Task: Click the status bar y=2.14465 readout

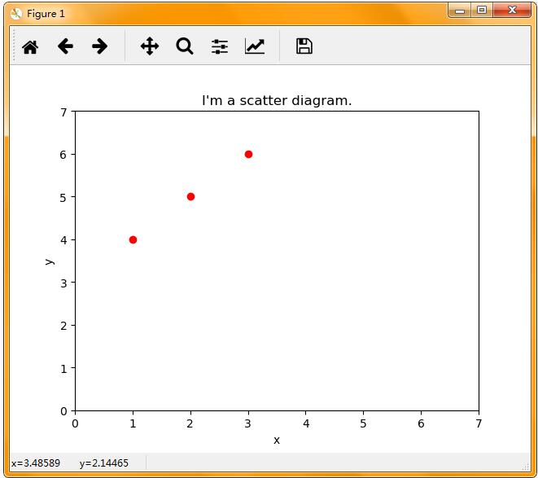Action: click(x=104, y=463)
